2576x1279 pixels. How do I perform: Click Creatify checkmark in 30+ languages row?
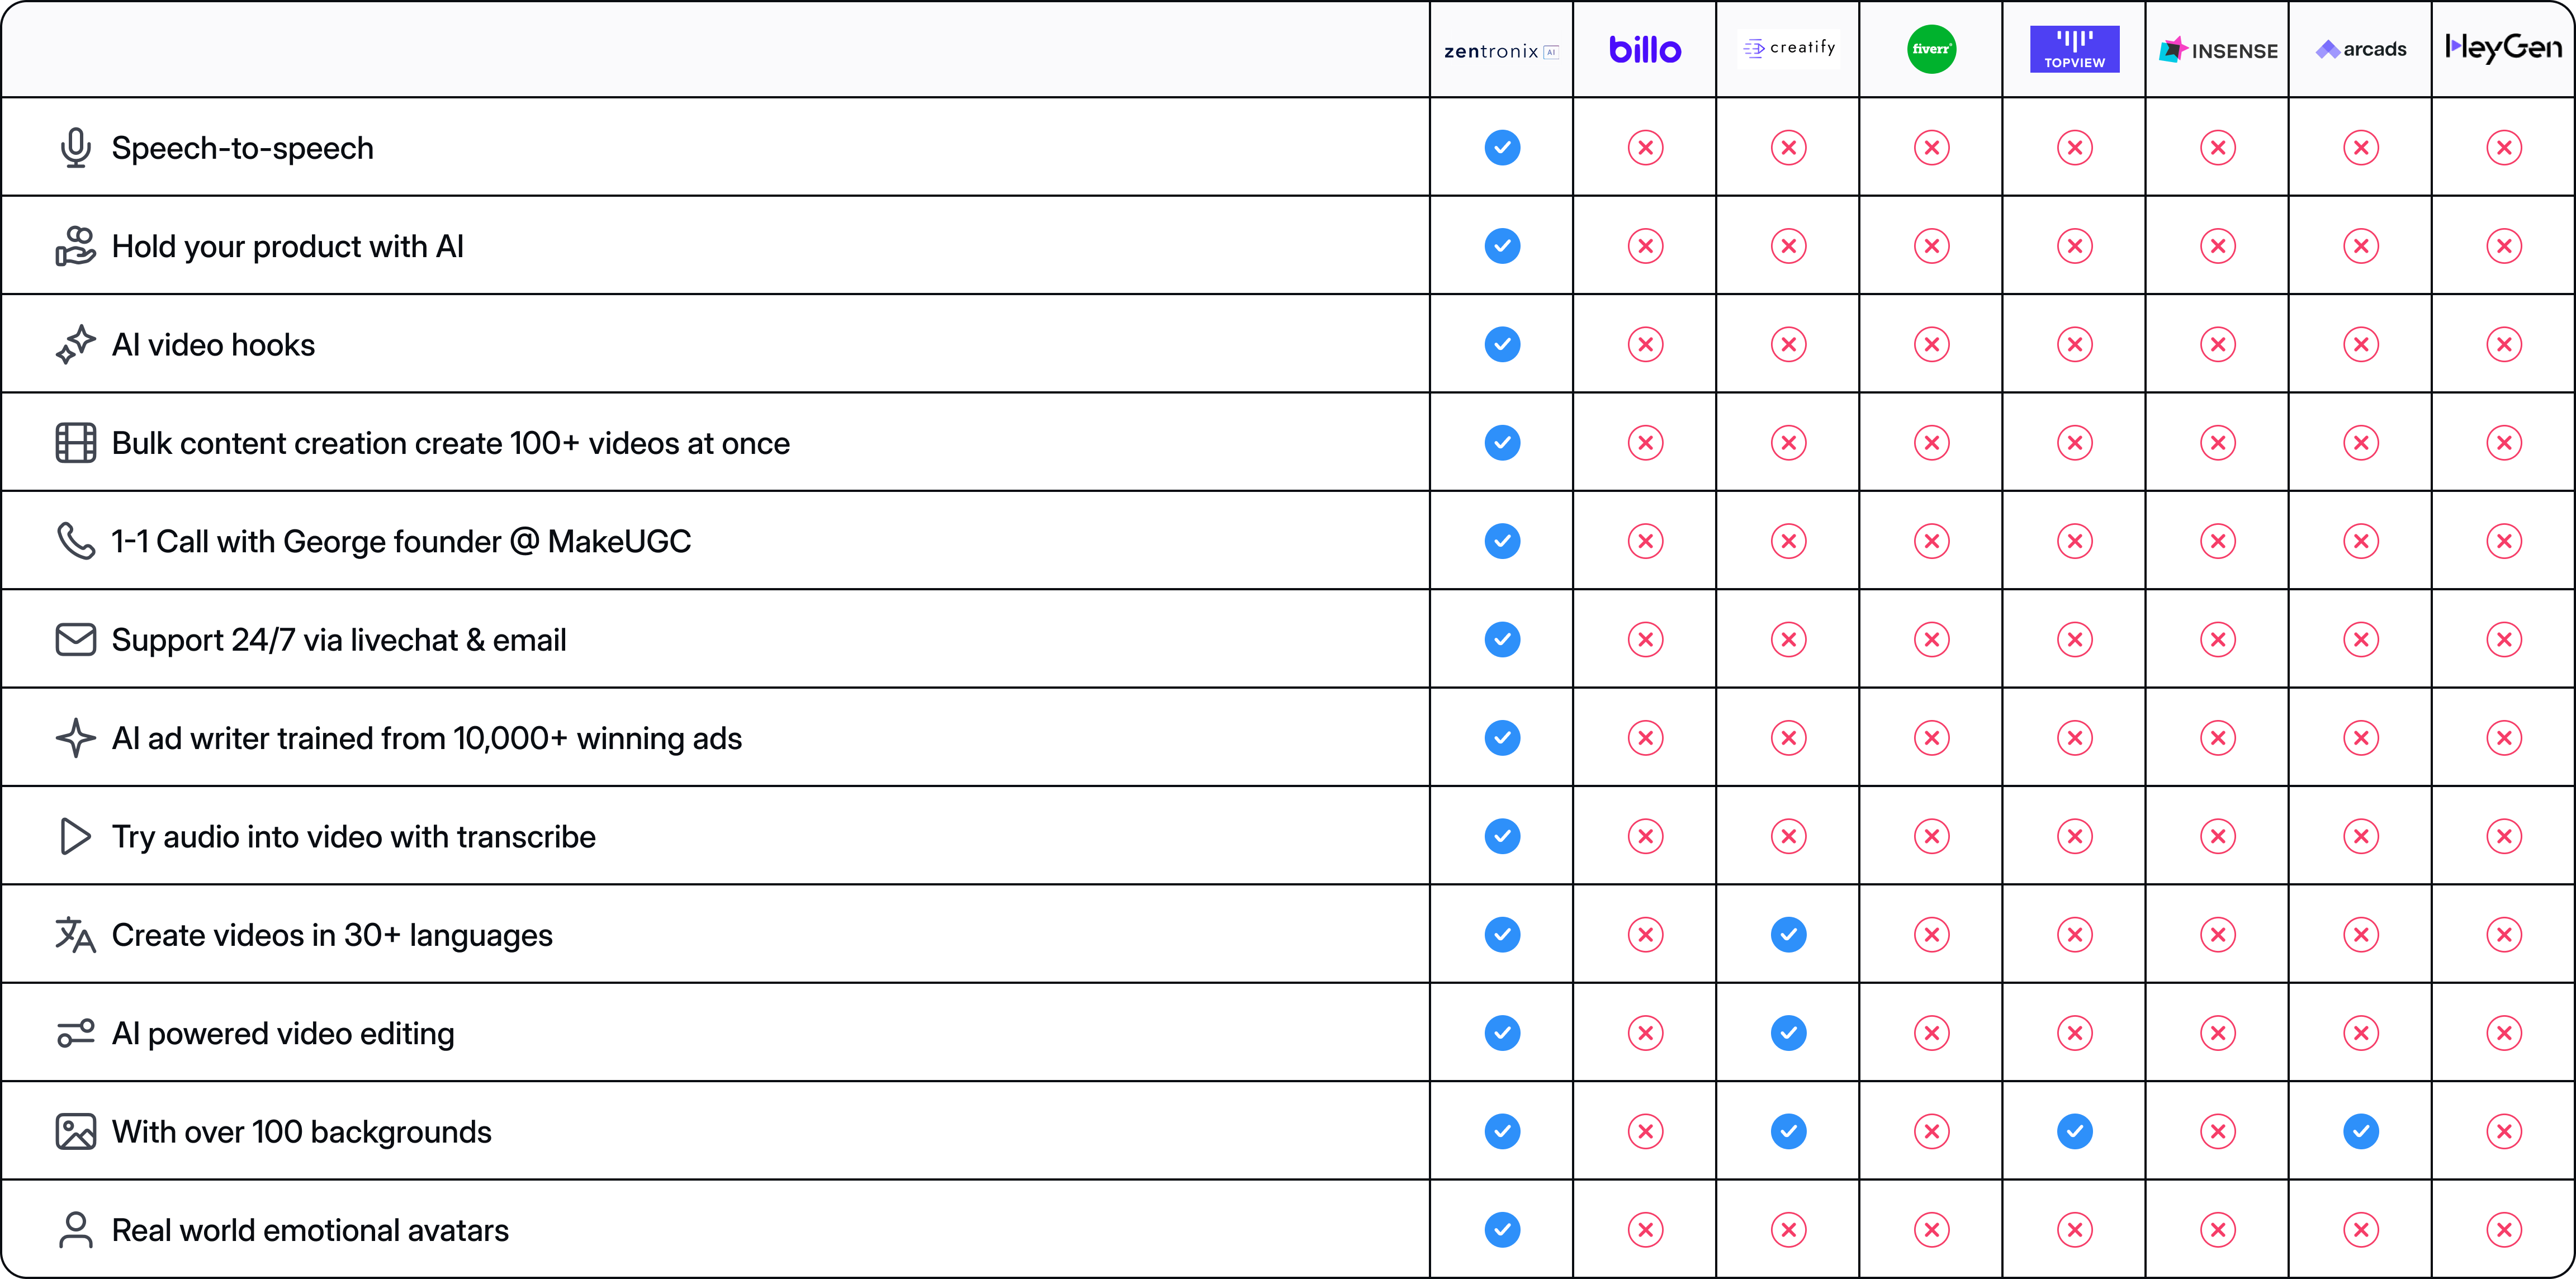coord(1788,935)
